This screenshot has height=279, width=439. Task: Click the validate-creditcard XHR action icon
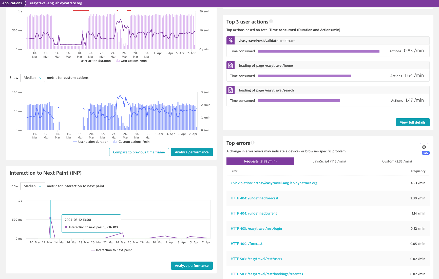[x=231, y=40]
